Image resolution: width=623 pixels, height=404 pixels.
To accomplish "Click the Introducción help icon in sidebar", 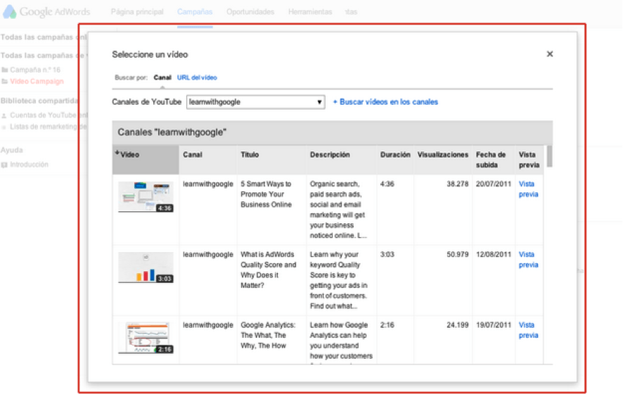I will coord(5,165).
